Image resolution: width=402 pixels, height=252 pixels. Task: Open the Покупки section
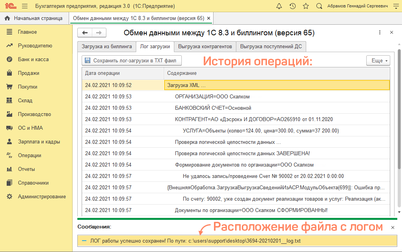[27, 87]
